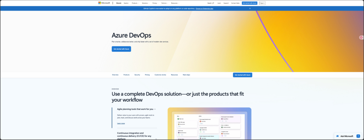Click the Ask Microsoft button label
The height and width of the screenshot is (140, 364).
[347, 136]
